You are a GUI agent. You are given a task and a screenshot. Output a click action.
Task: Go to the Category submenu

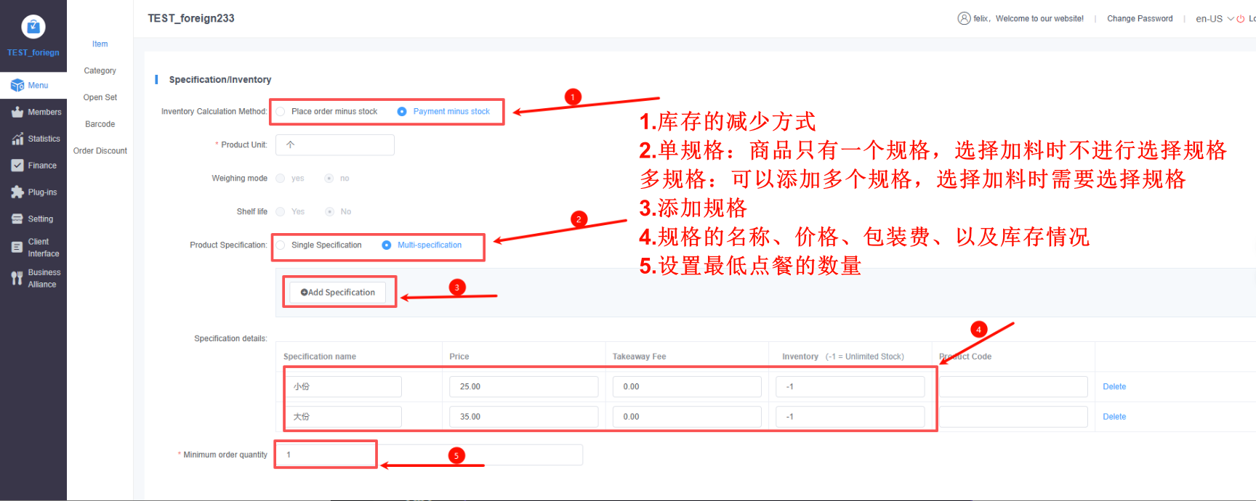pyautogui.click(x=100, y=70)
